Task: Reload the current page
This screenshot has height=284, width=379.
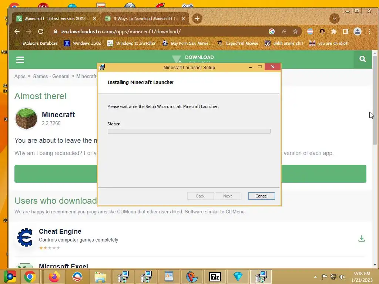Action: pos(41,31)
